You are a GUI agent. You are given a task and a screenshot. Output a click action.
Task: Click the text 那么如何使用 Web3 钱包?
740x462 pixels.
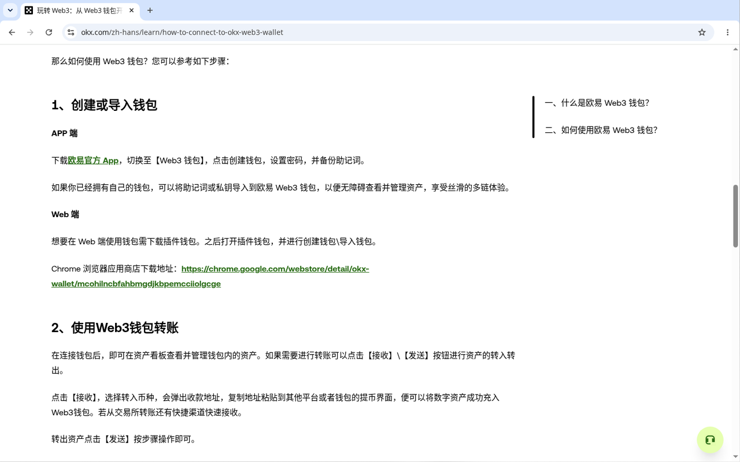pyautogui.click(x=99, y=61)
